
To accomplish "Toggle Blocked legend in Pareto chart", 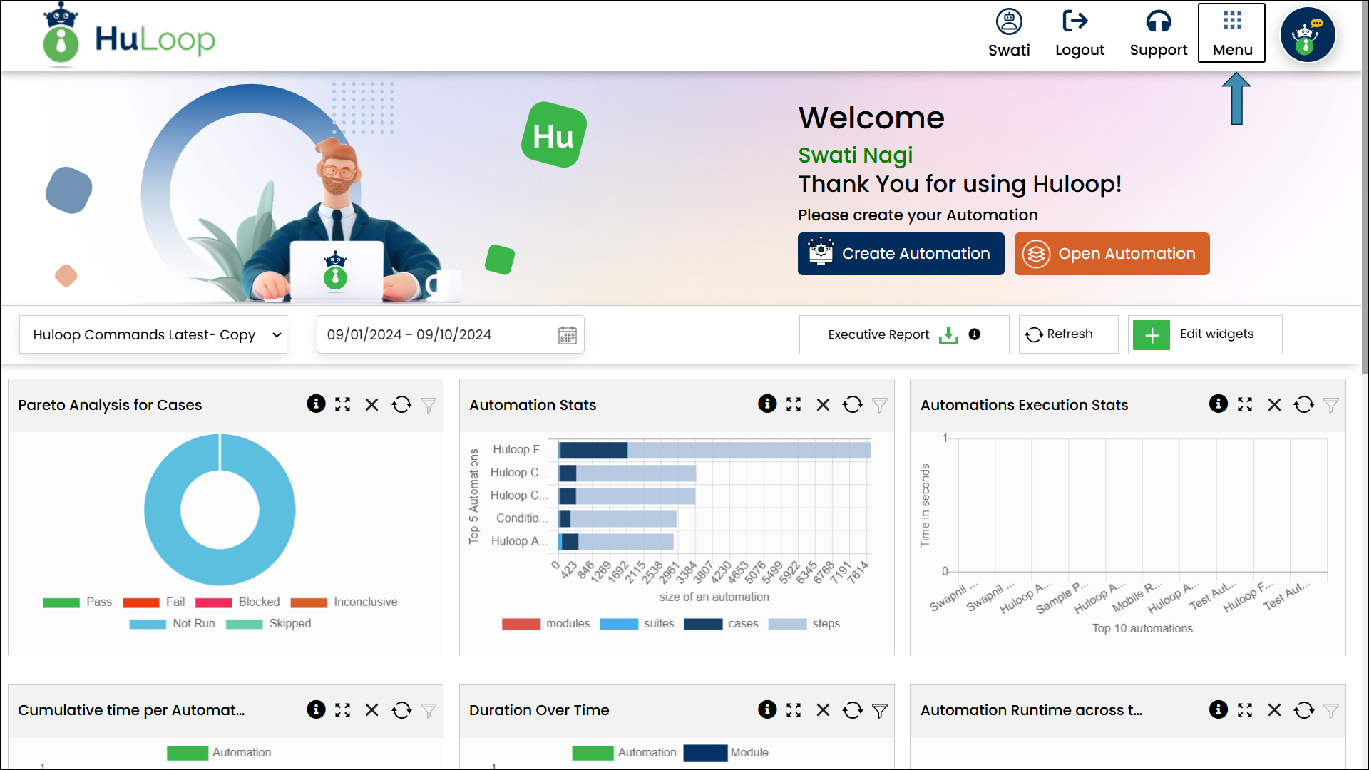I will 237,602.
